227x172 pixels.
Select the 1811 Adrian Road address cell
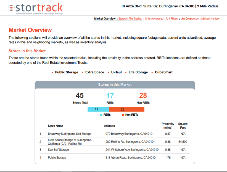(130, 158)
